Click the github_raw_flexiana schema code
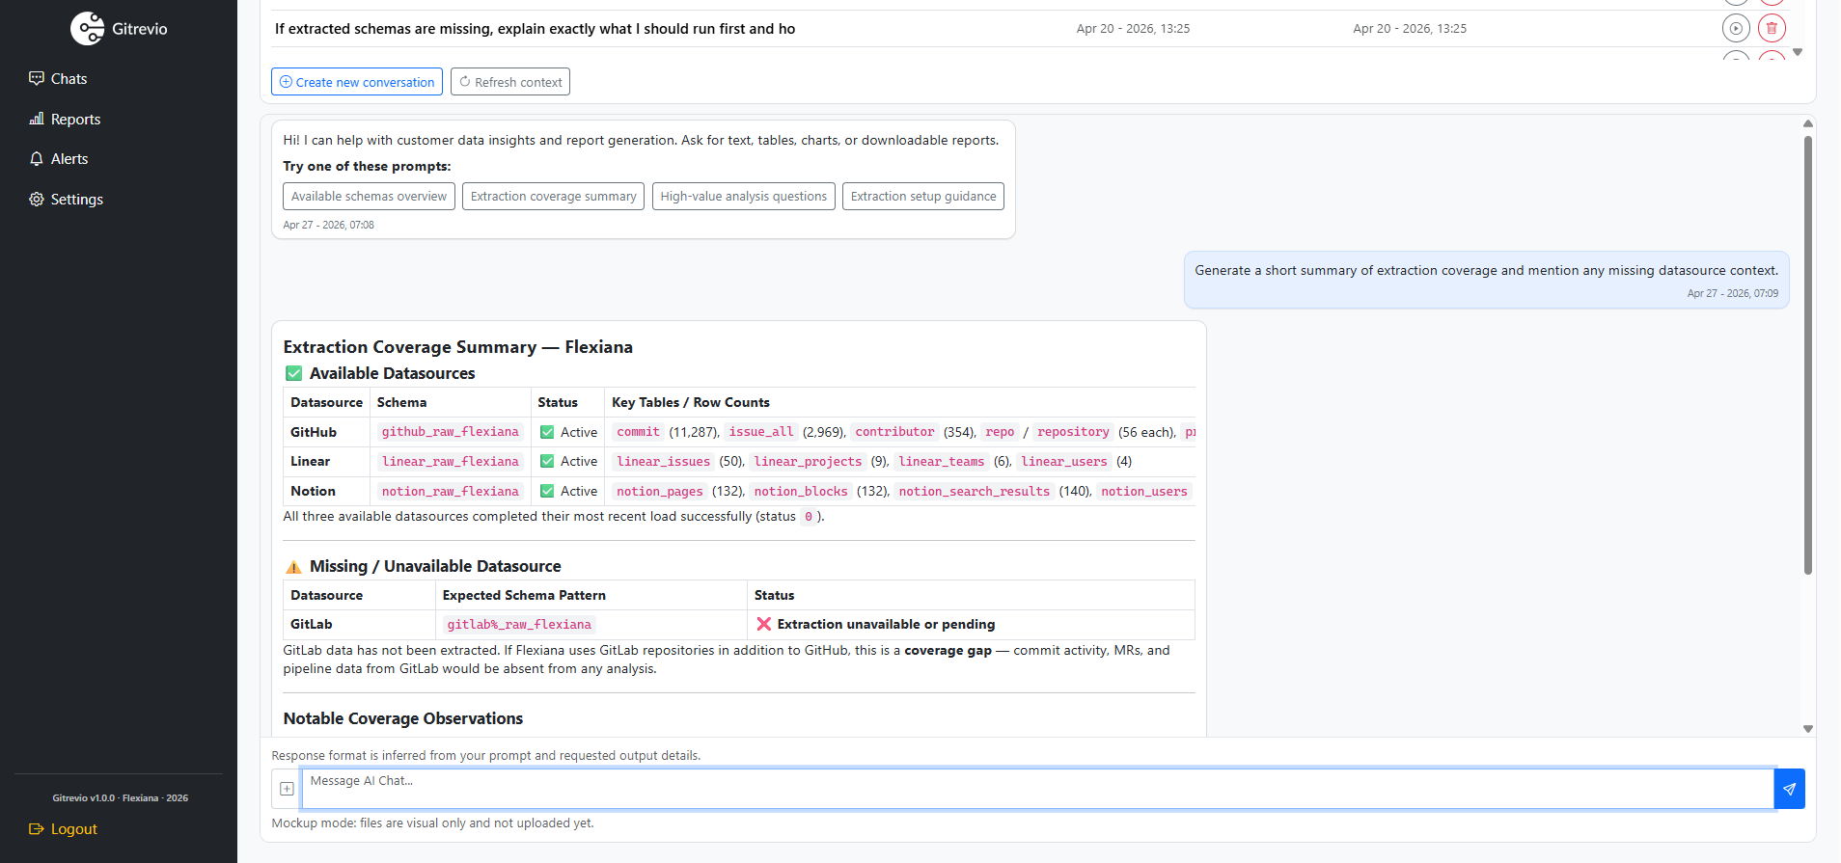1841x863 pixels. click(451, 432)
